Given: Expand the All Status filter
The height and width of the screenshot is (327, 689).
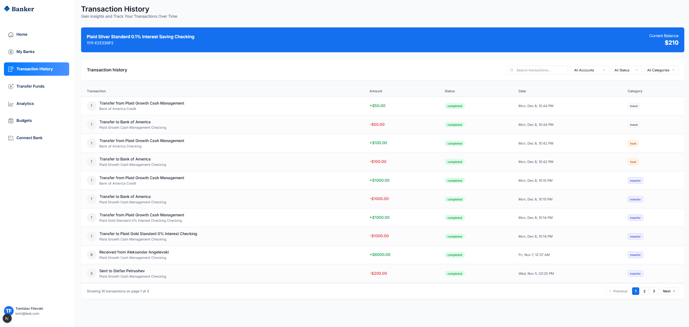Looking at the screenshot, I should 626,70.
